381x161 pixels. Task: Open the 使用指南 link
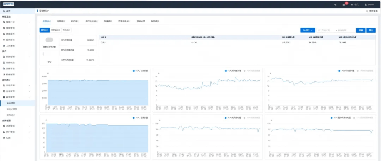(x=372, y=11)
